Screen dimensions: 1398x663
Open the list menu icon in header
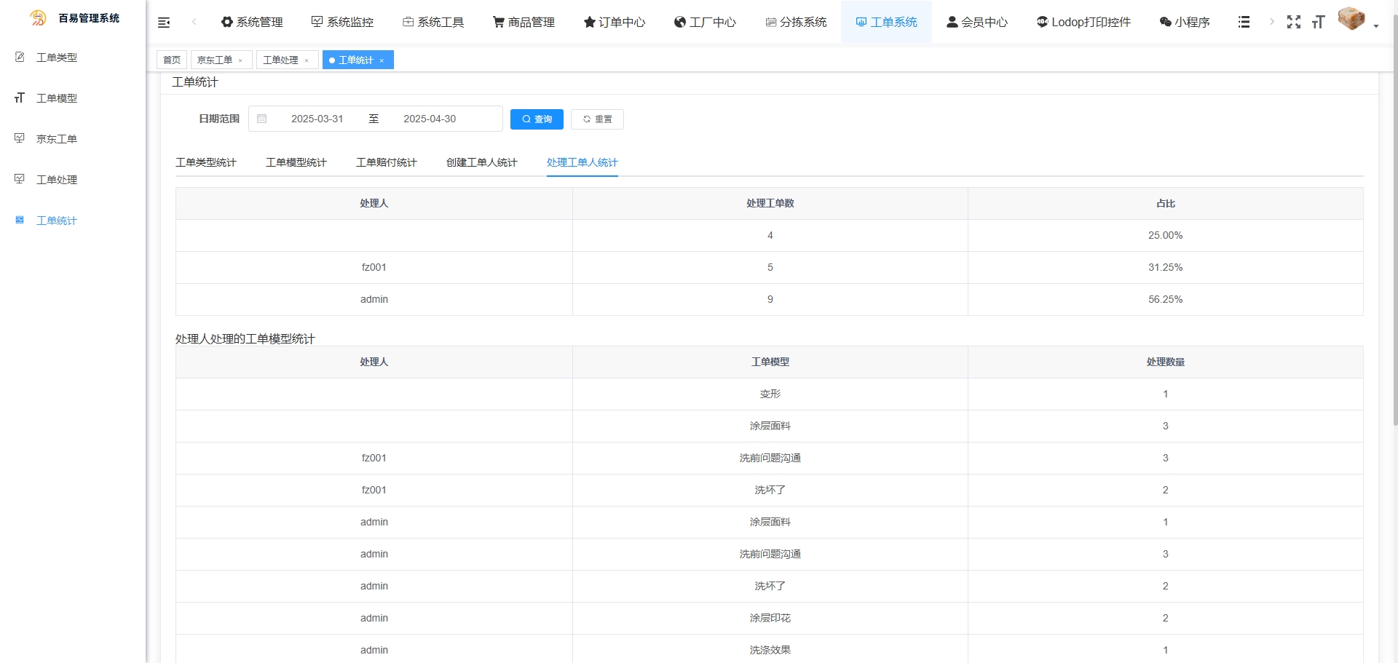coord(1244,23)
